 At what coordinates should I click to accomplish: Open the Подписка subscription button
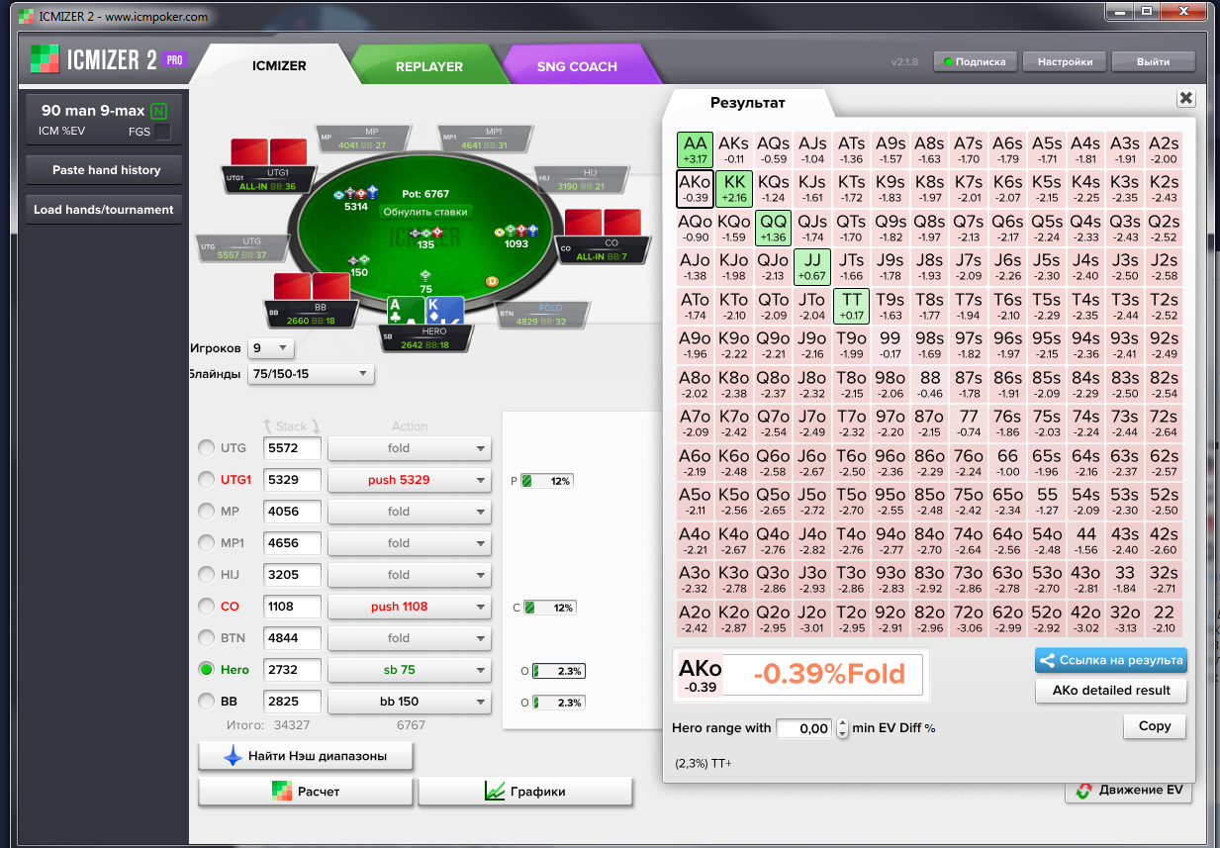click(x=974, y=61)
